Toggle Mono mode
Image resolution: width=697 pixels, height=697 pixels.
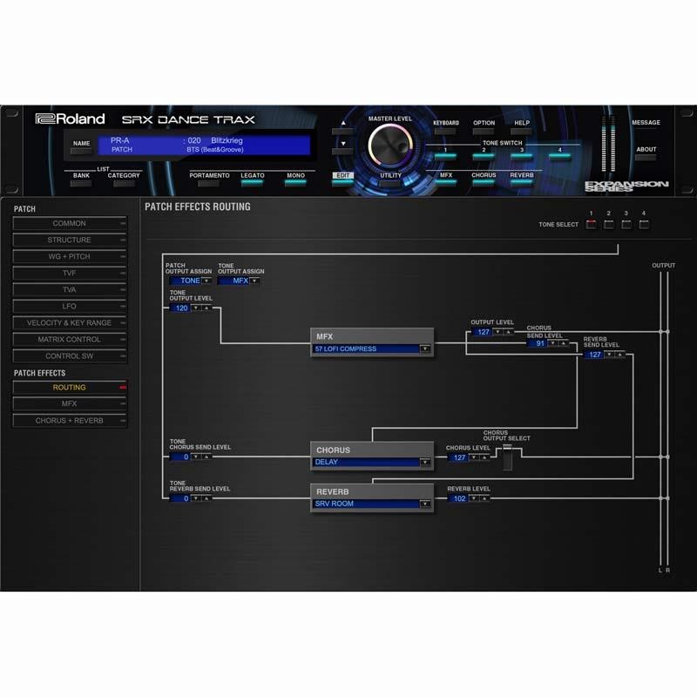point(295,182)
